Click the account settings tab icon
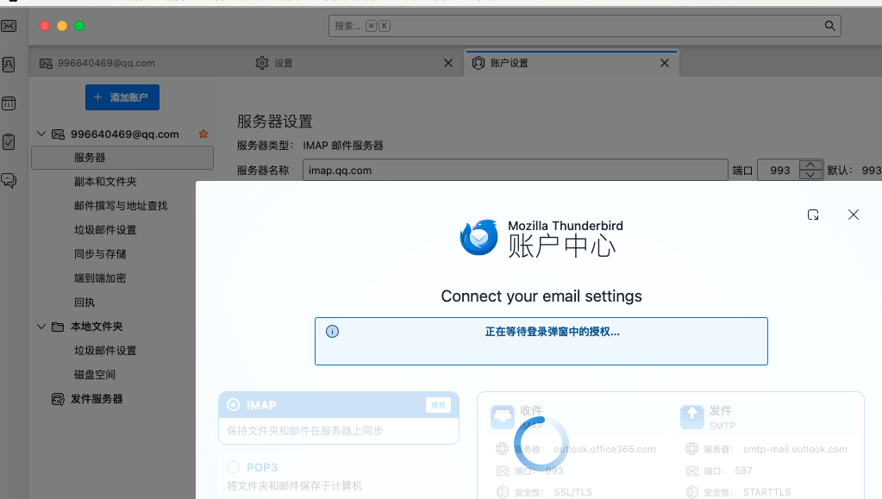 [479, 63]
